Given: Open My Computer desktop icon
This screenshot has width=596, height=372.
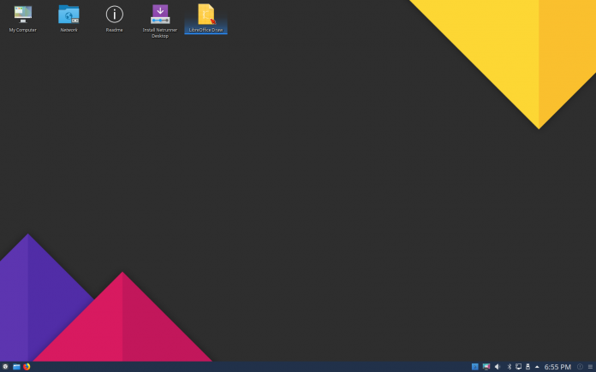Looking at the screenshot, I should point(23,15).
